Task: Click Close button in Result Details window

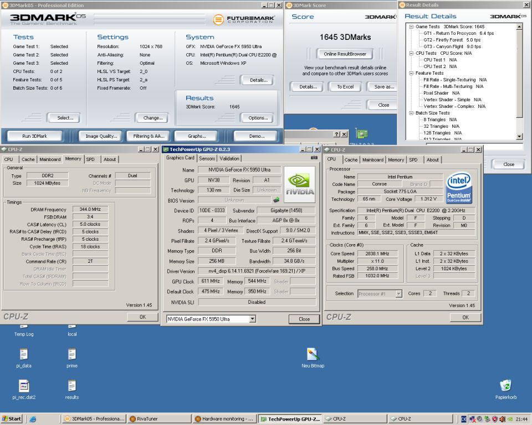Action: tap(509, 164)
